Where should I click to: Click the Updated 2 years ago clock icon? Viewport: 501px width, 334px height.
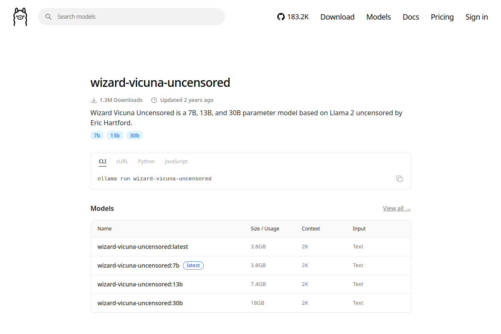point(154,100)
